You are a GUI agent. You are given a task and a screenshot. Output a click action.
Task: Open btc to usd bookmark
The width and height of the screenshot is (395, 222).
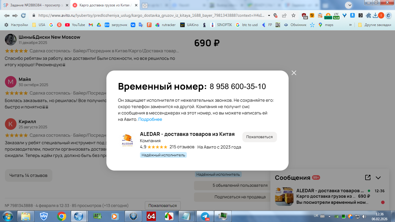[246, 25]
